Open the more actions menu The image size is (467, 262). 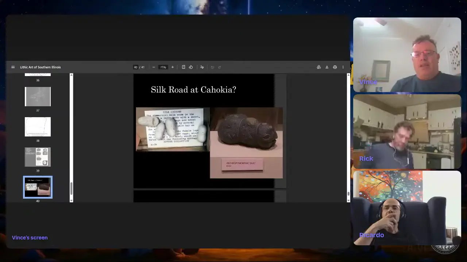tap(343, 67)
